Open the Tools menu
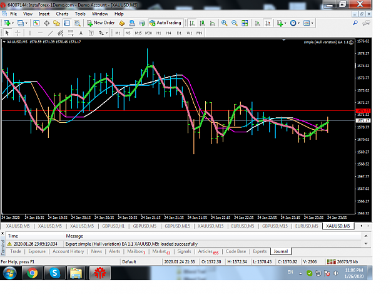The image size is (391, 294). click(80, 14)
